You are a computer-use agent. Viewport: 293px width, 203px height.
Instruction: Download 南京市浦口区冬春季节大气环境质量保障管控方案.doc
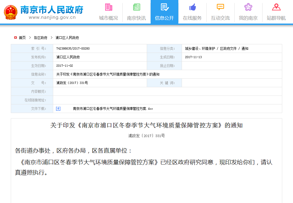(x=114, y=109)
